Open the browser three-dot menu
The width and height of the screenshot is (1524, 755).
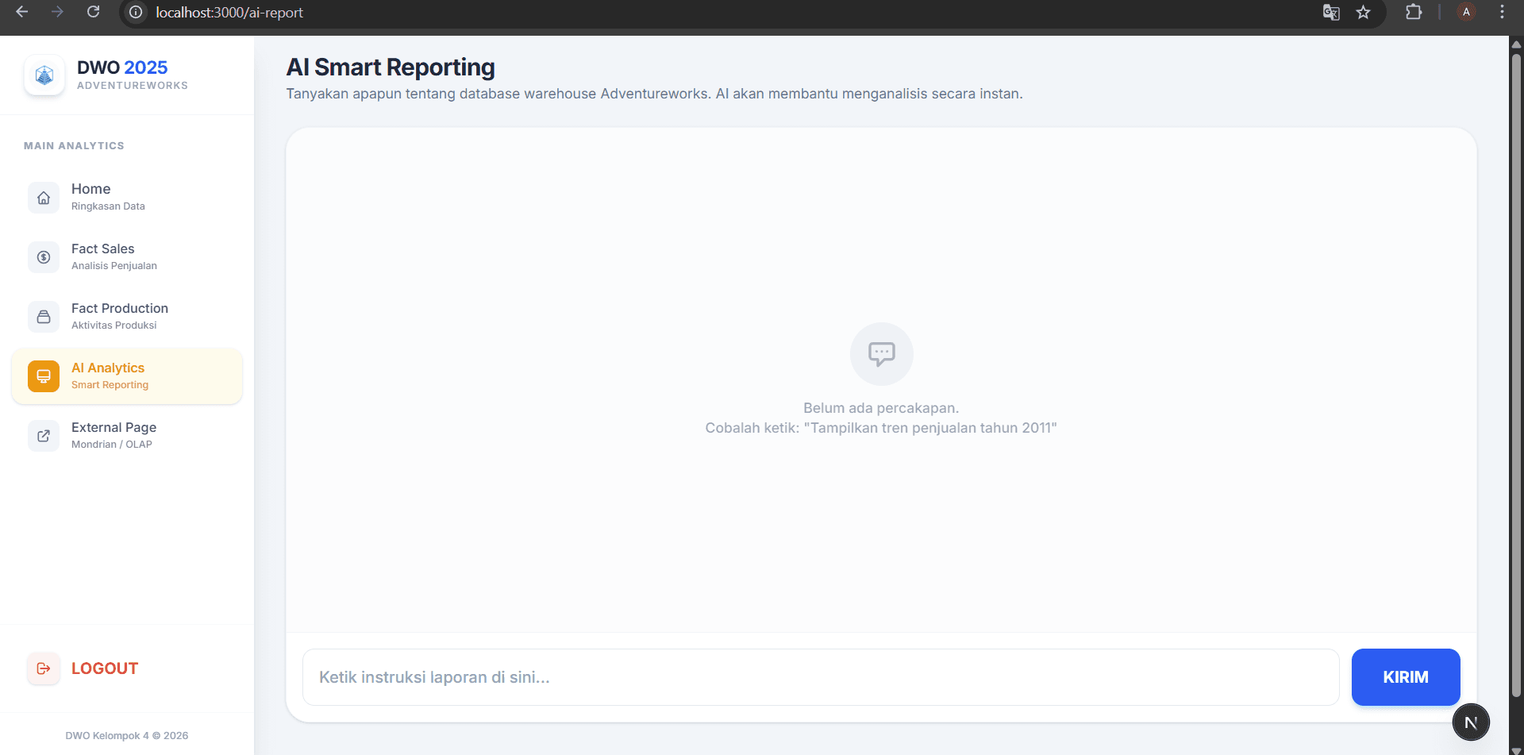pos(1502,12)
